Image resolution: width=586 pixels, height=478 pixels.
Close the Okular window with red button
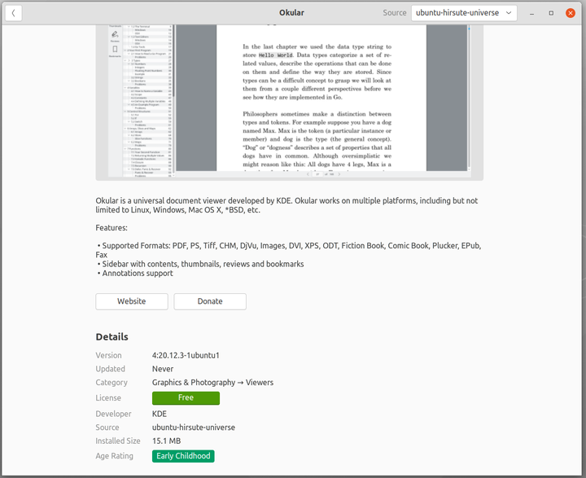(571, 13)
